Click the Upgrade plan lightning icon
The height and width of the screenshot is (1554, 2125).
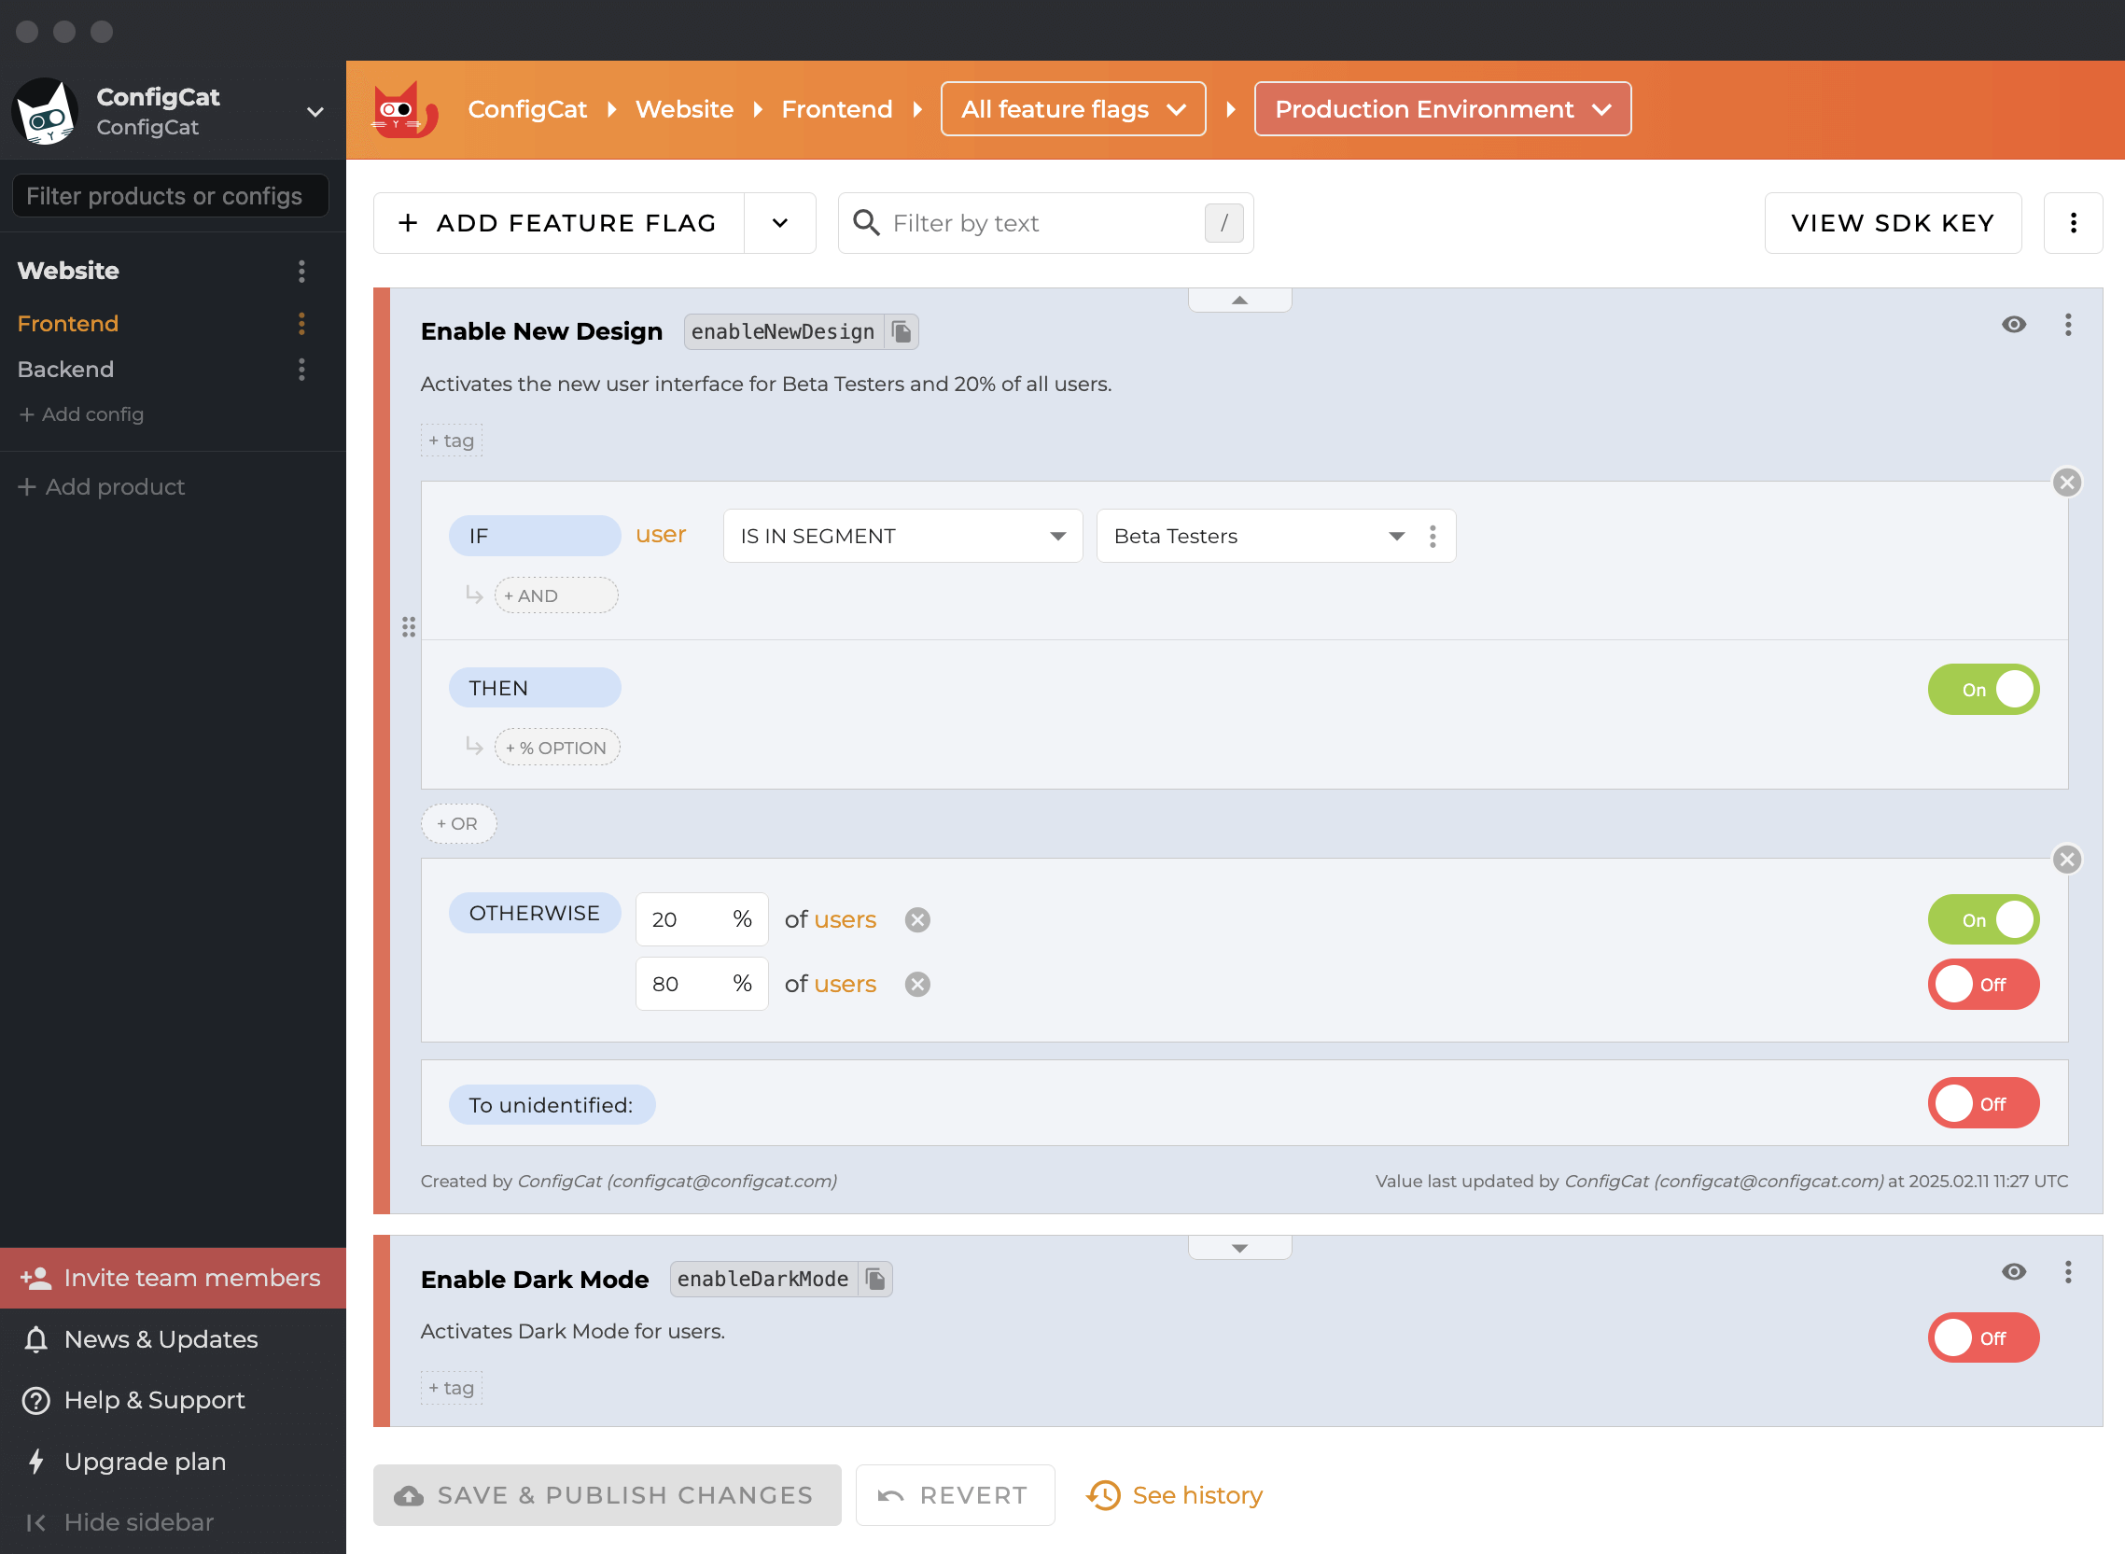coord(35,1461)
